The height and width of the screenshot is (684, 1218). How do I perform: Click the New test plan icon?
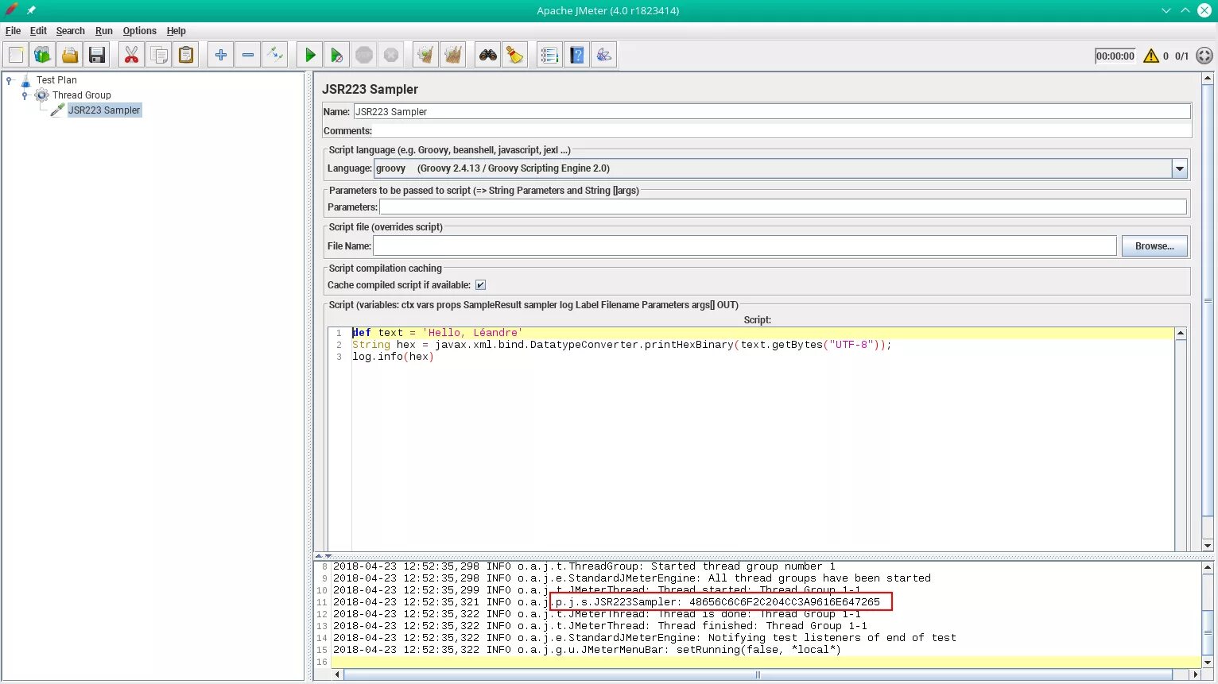pos(16,55)
